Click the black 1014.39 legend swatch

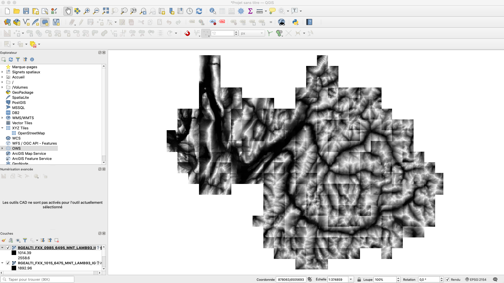(14, 253)
